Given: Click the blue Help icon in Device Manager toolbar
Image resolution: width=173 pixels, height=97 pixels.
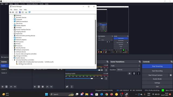Looking at the screenshot, I should [20, 12].
